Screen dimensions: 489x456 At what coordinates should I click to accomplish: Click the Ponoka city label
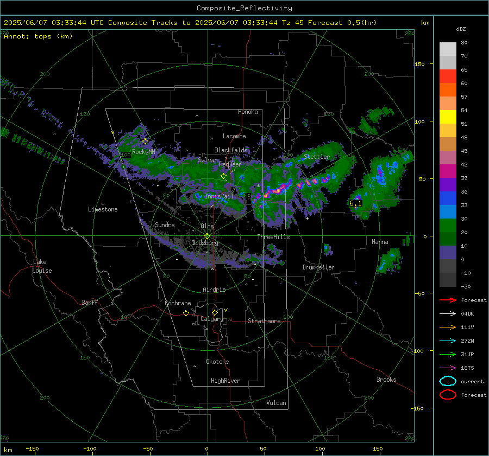248,112
